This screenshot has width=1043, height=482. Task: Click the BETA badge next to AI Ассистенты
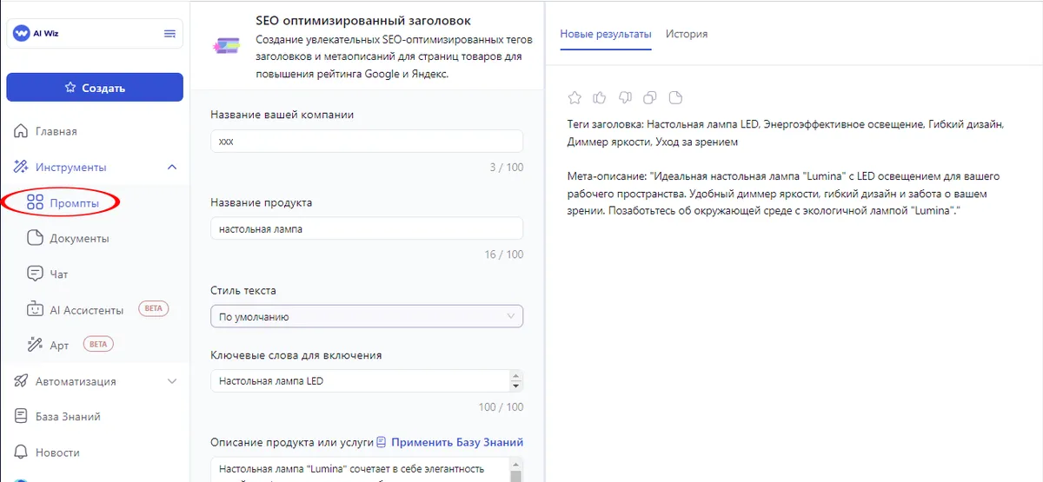point(153,308)
